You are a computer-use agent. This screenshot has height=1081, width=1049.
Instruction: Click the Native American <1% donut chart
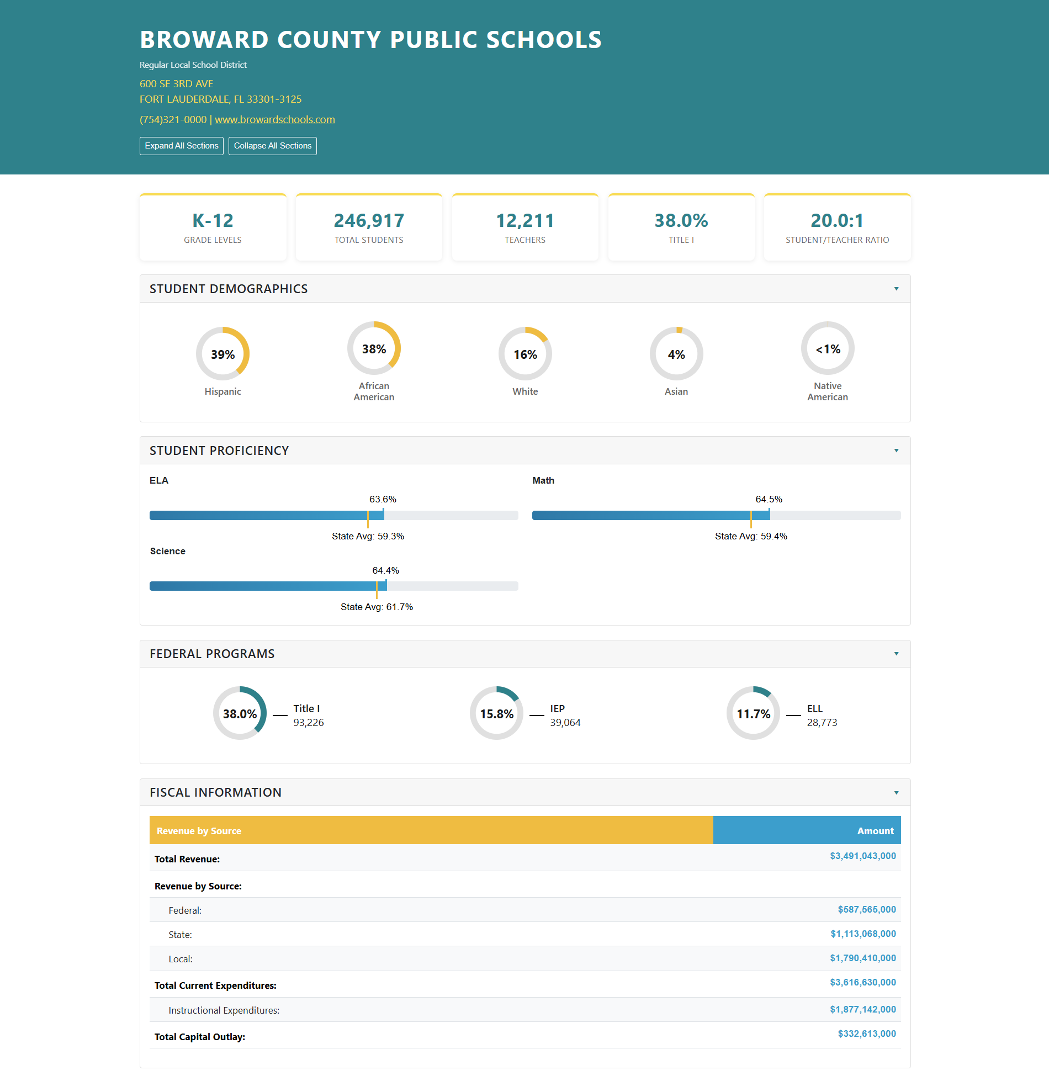point(828,348)
